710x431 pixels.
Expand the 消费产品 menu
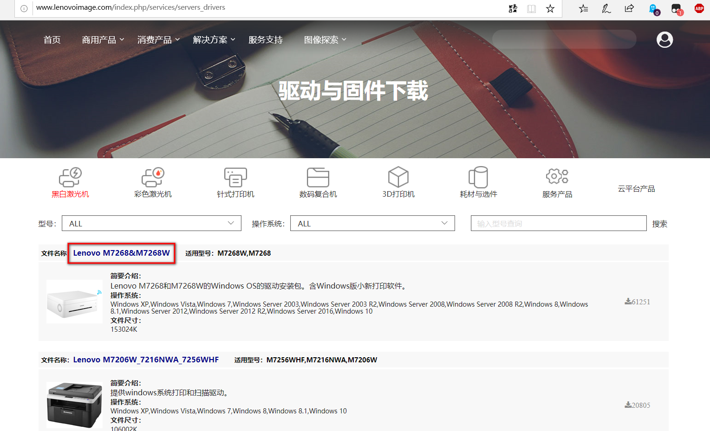pos(158,40)
